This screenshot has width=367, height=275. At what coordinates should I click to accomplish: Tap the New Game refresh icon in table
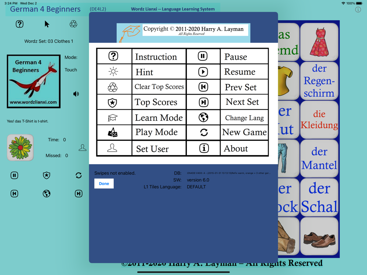point(204,132)
